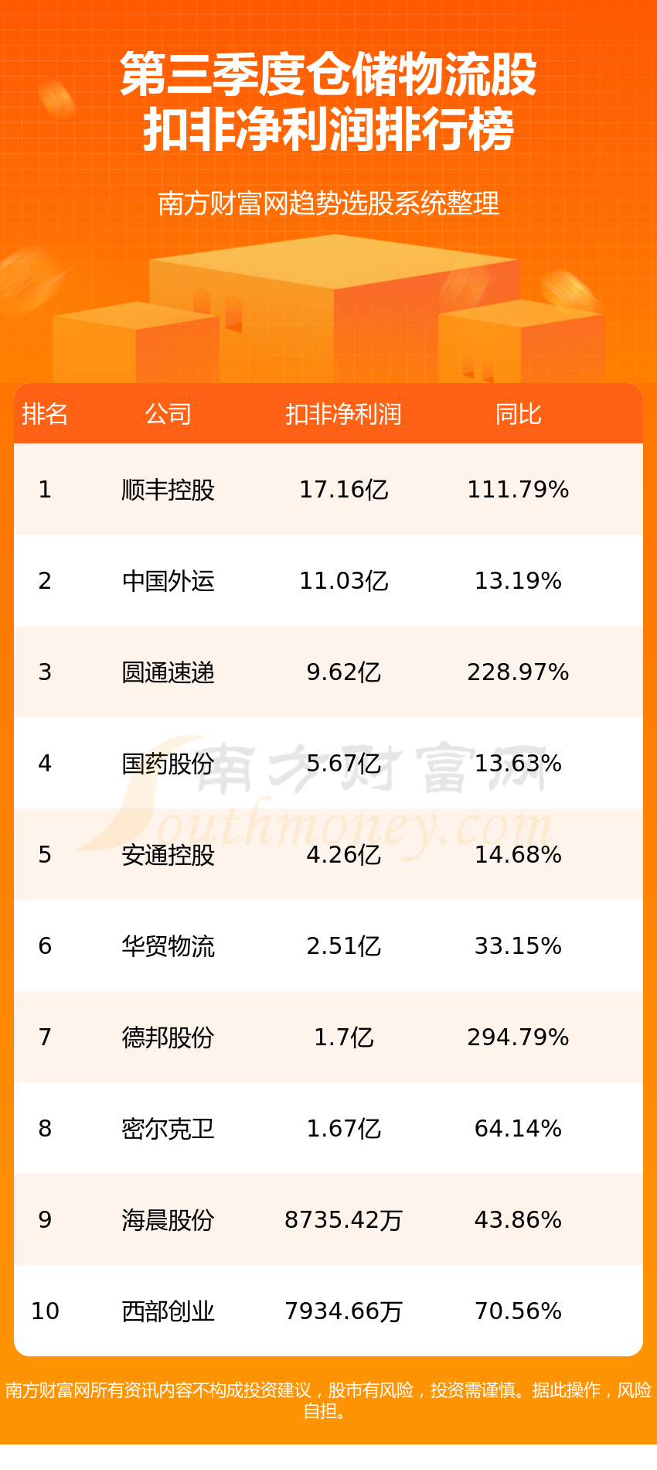Click the 17.16亿 profit value
Viewport: 657px width, 1470px height.
click(x=343, y=490)
